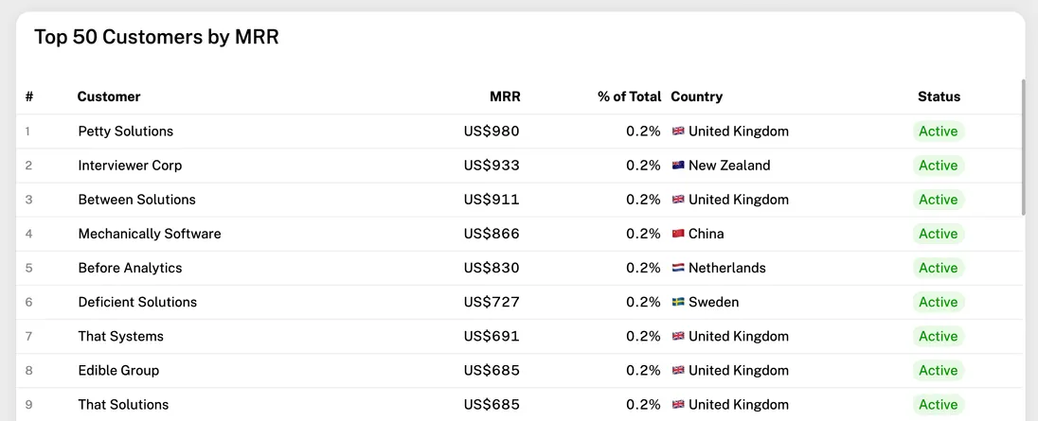Click the UK flag for Between Solutions
Viewport: 1038px width, 421px height.
tap(677, 200)
